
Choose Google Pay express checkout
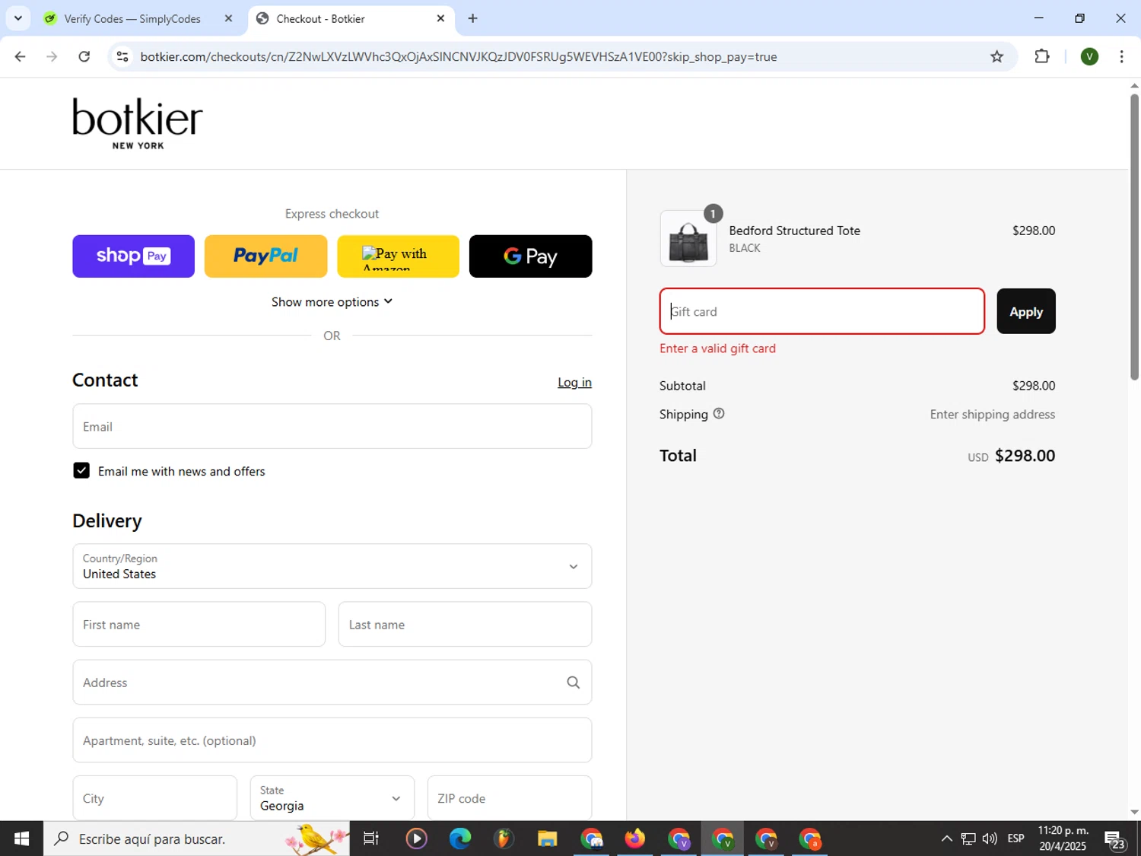pos(530,256)
